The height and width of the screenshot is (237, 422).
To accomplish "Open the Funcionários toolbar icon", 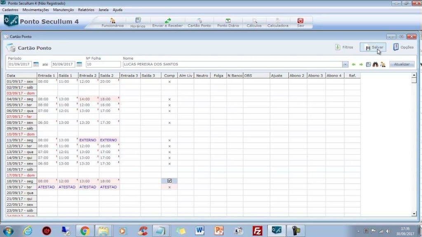I will [113, 23].
